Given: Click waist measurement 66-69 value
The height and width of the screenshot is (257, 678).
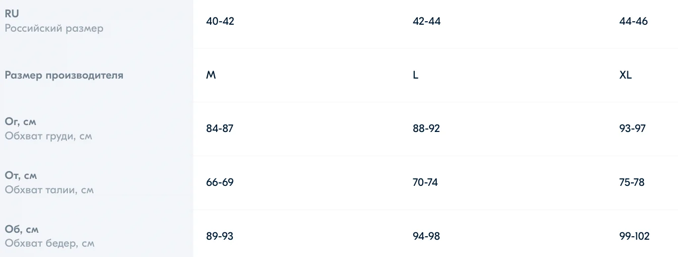Looking at the screenshot, I should pos(220,182).
